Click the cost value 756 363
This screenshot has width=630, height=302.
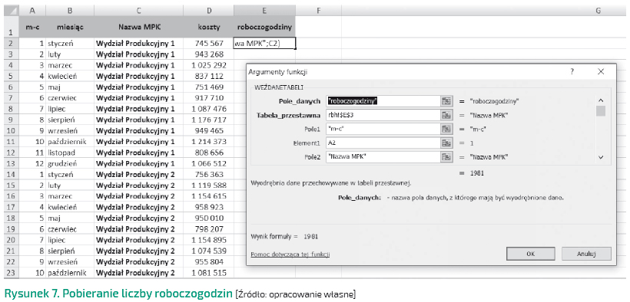[x=208, y=174]
